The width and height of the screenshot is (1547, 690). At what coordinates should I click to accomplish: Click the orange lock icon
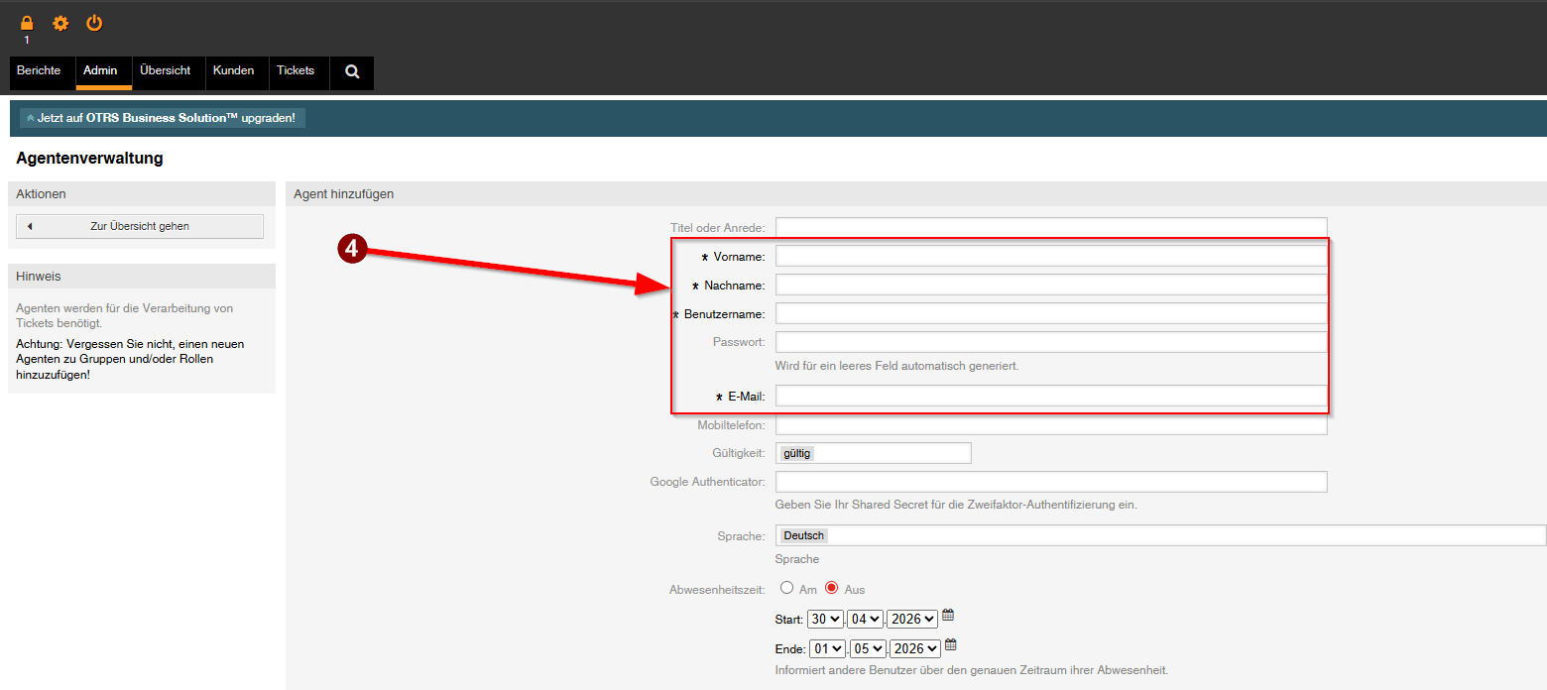tap(27, 23)
